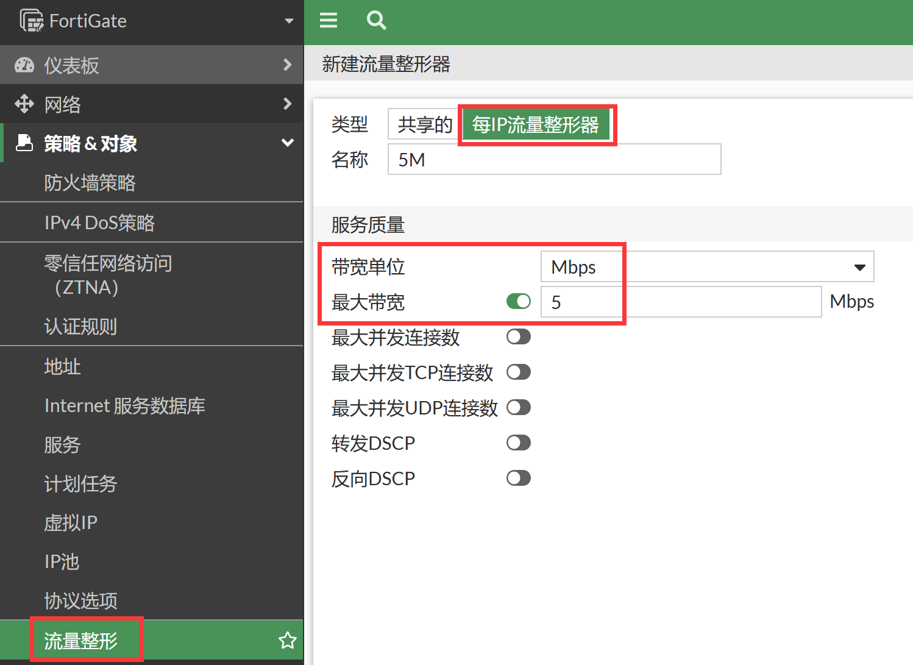Viewport: 913px width, 665px height.
Task: Open the 带宽单位 Mbps dropdown
Action: click(707, 267)
